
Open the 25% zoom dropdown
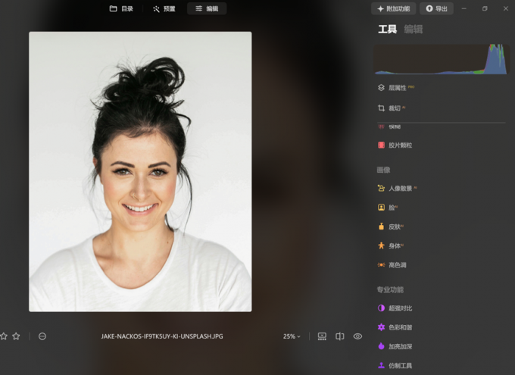pyautogui.click(x=292, y=336)
